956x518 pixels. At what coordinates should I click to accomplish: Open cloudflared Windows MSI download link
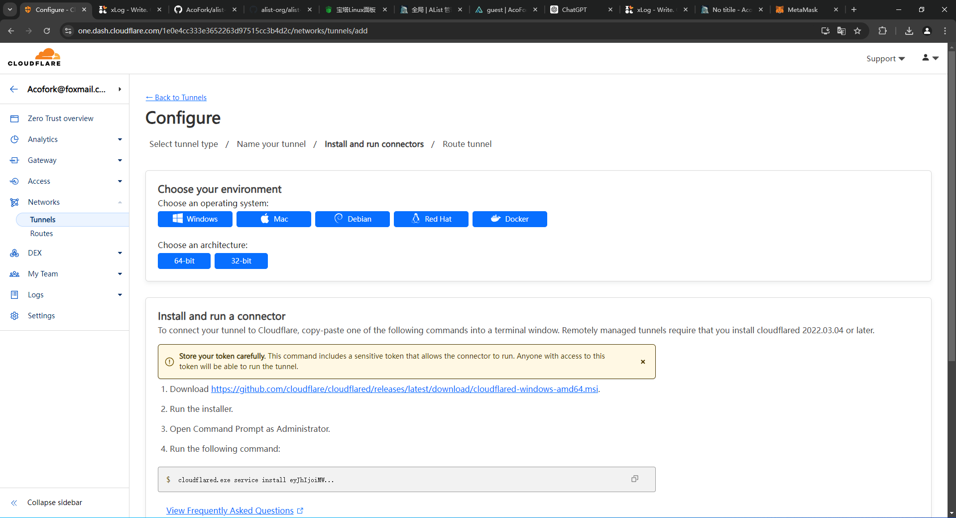point(404,389)
